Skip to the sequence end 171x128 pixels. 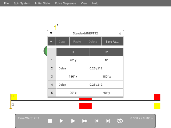[108, 121]
